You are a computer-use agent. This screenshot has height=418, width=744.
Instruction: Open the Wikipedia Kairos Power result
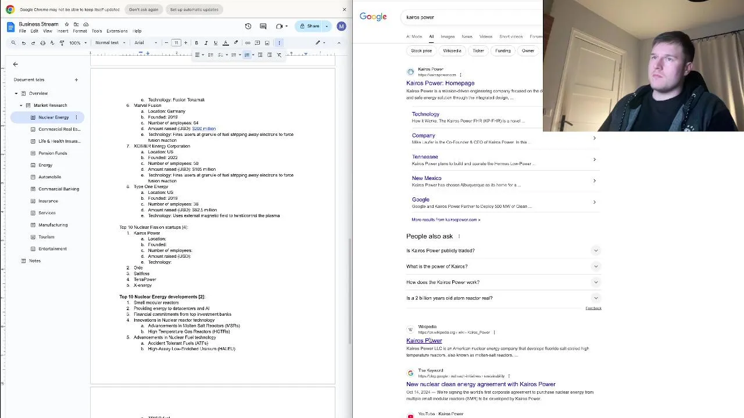point(424,341)
